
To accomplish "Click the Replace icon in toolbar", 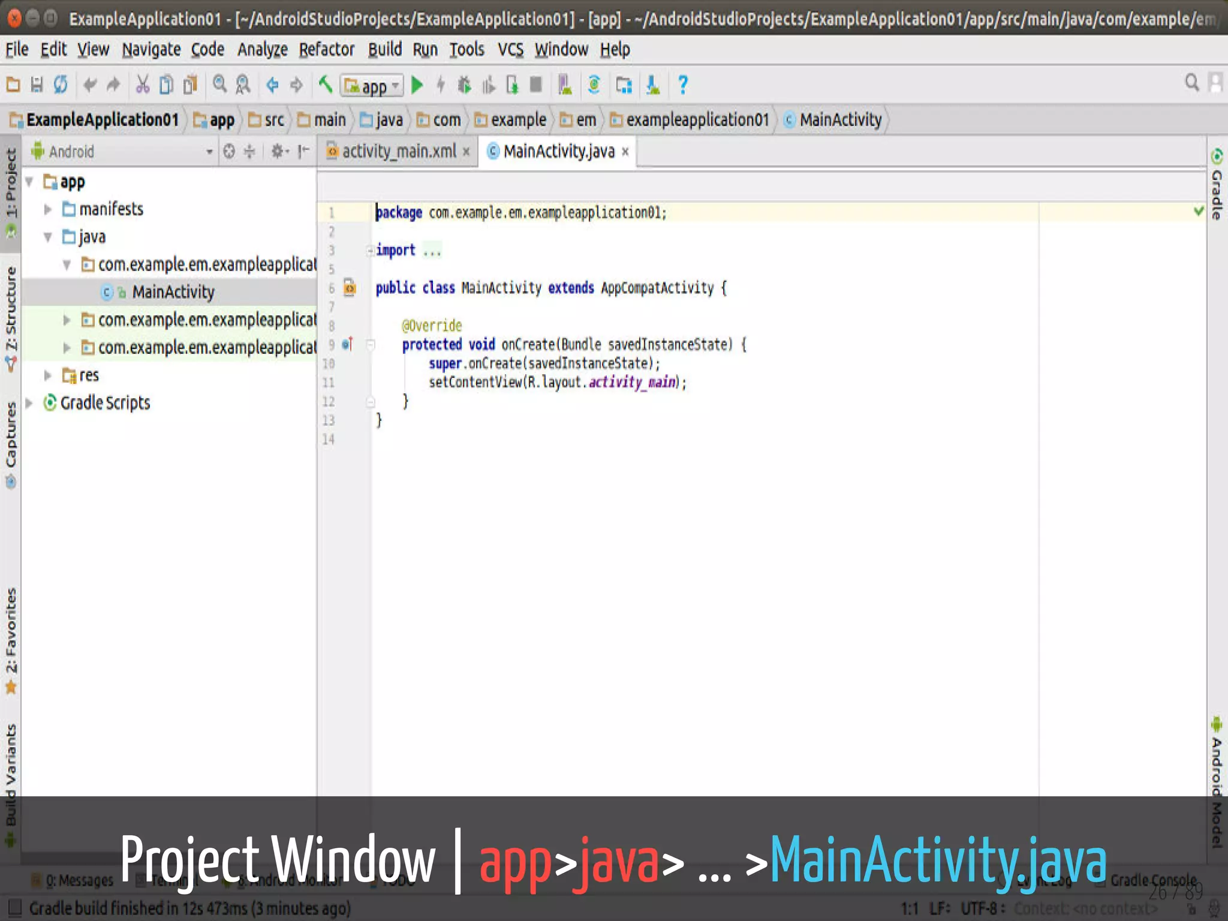I will point(243,85).
